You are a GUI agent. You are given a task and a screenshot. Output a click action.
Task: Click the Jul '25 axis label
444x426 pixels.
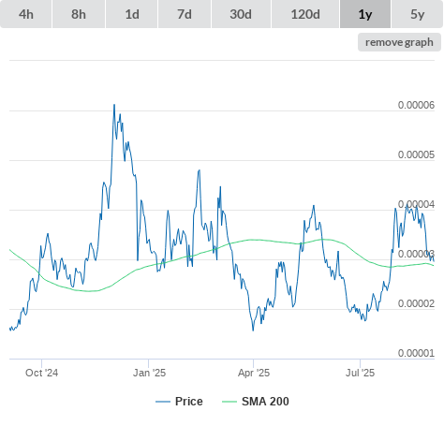(x=360, y=373)
